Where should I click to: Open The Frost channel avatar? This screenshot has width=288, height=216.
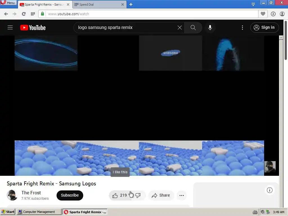pos(12,195)
